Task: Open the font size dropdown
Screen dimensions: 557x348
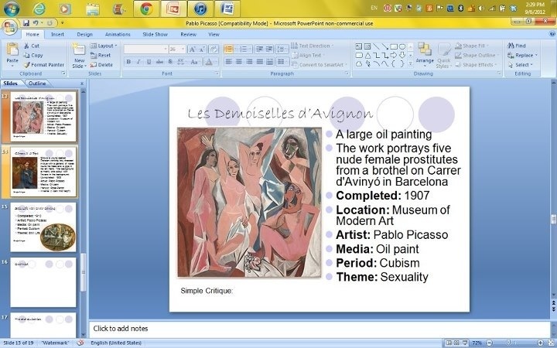Action: [183, 49]
